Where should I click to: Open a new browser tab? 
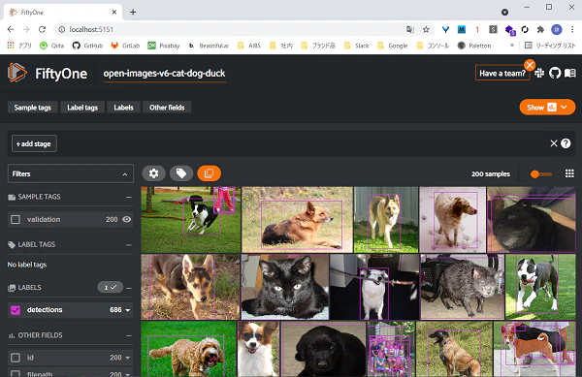pos(133,13)
